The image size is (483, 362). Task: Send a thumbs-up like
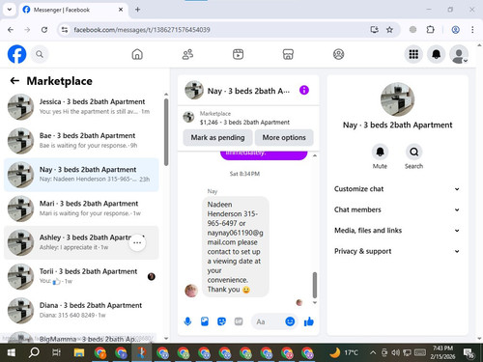point(309,321)
